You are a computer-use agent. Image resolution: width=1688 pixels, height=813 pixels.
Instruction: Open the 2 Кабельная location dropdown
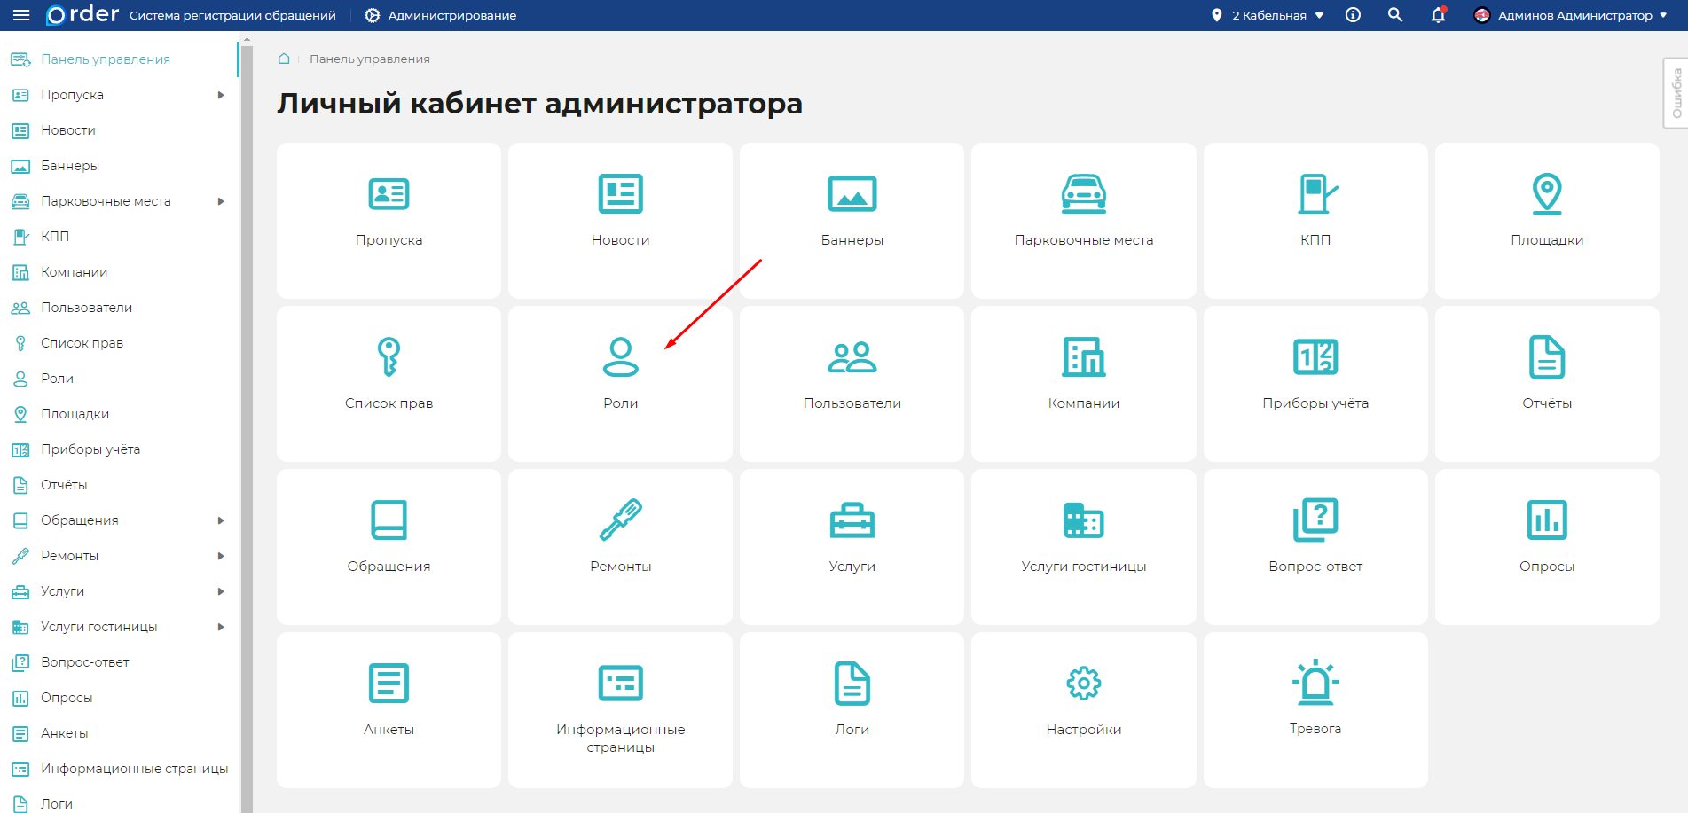click(x=1268, y=15)
